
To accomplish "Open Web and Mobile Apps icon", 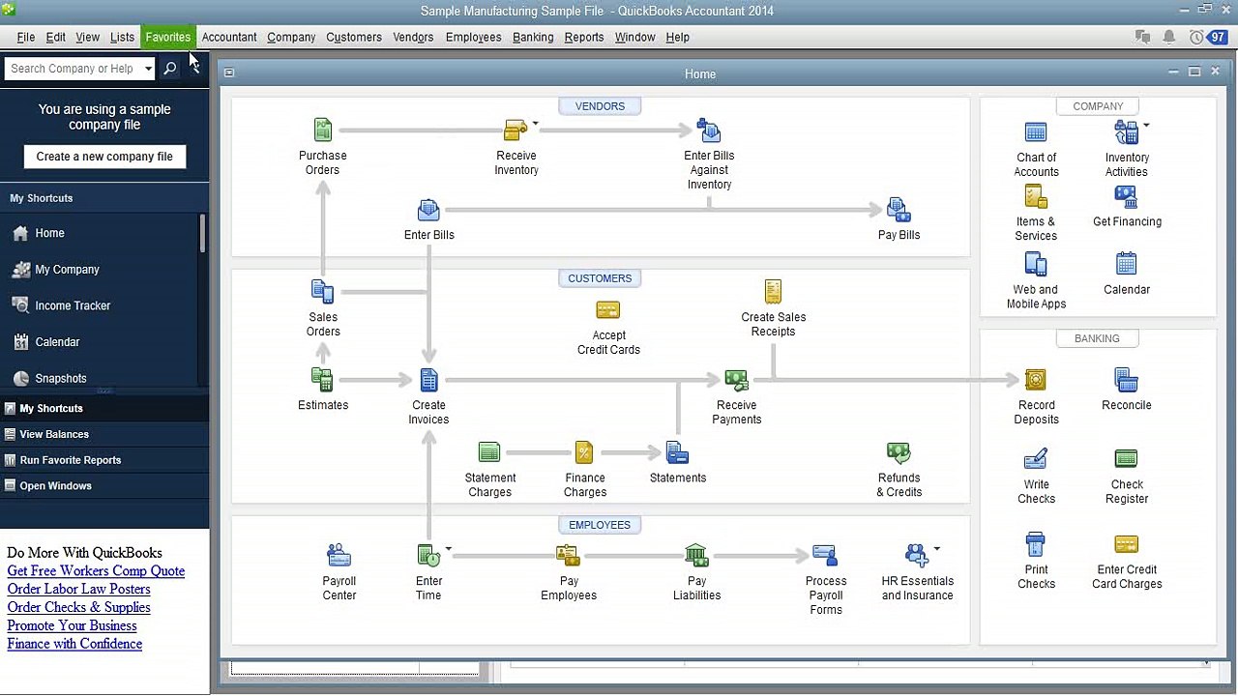I will coord(1036,264).
